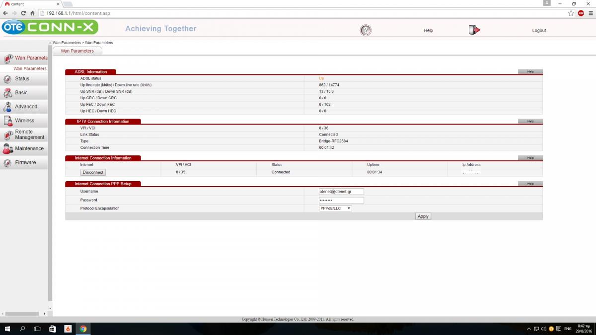Click the Logout door icon
Image resolution: width=596 pixels, height=335 pixels.
tap(474, 30)
